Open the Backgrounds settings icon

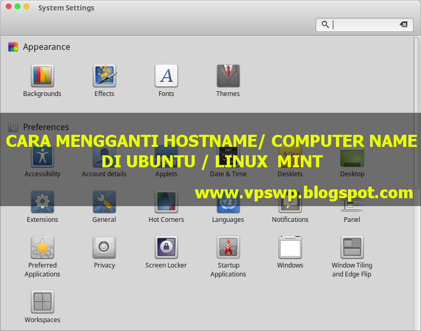click(x=43, y=76)
